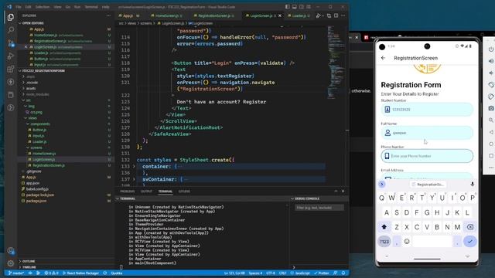Switch to the App.js editor tab
The image size is (495, 278).
tap(128, 15)
